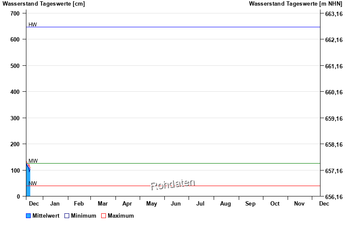Click the 'Wasserstand Tageswerte [cm]' title

(x=44, y=4)
